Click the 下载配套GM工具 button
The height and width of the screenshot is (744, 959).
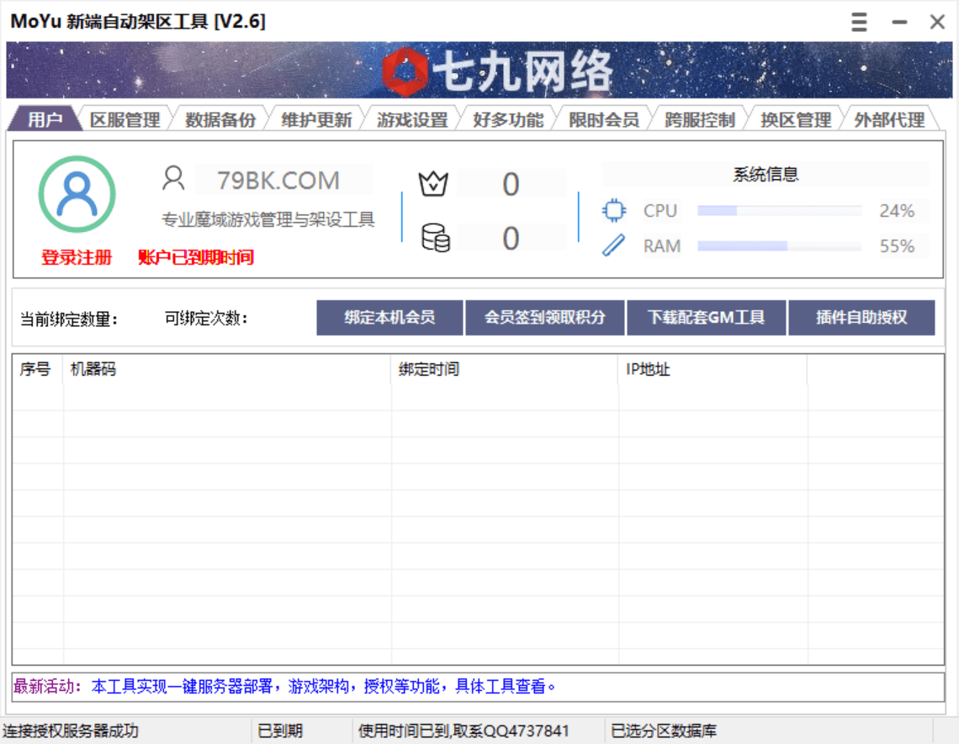pos(707,317)
